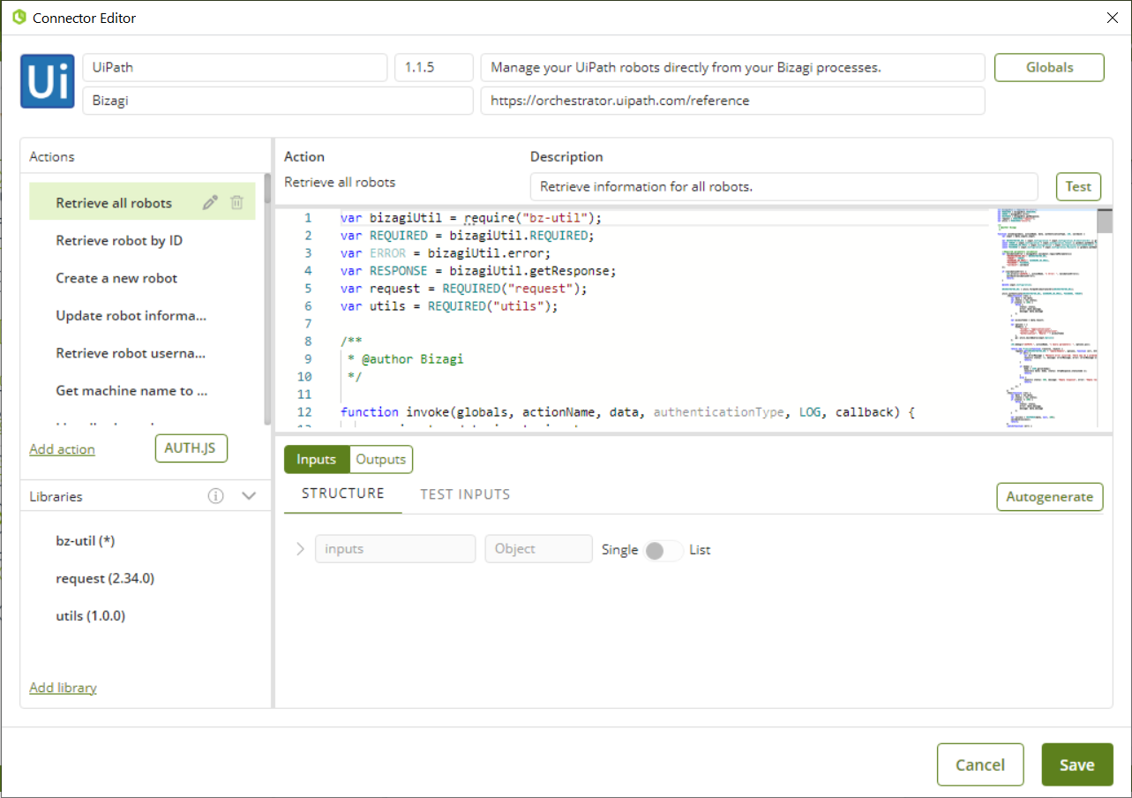Collapse the Libraries panel chevron

(x=249, y=496)
